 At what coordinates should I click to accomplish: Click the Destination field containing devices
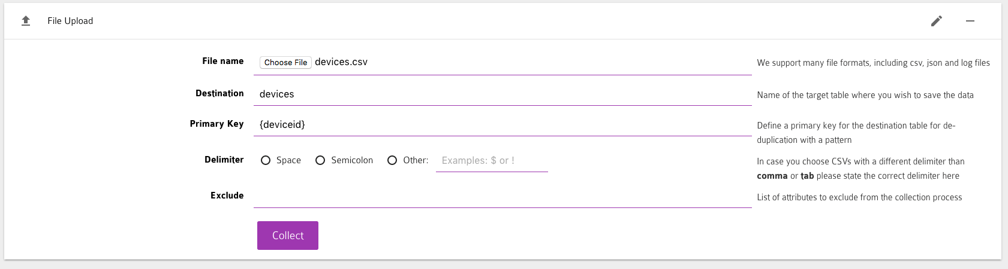502,94
